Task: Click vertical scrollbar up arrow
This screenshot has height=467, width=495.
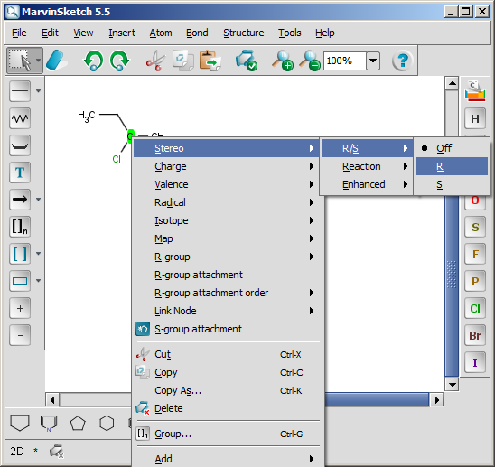Action: coord(452,83)
